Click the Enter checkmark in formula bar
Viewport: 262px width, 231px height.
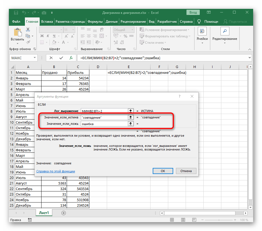coord(61,58)
